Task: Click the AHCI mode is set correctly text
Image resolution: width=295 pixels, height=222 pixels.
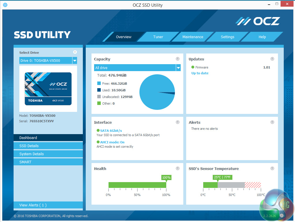Action: 115,147
